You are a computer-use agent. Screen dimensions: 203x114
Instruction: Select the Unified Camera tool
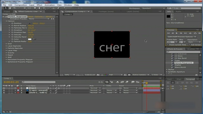coord(25,8)
